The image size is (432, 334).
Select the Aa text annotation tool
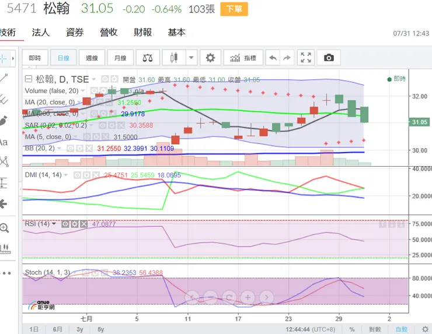[x=4, y=142]
